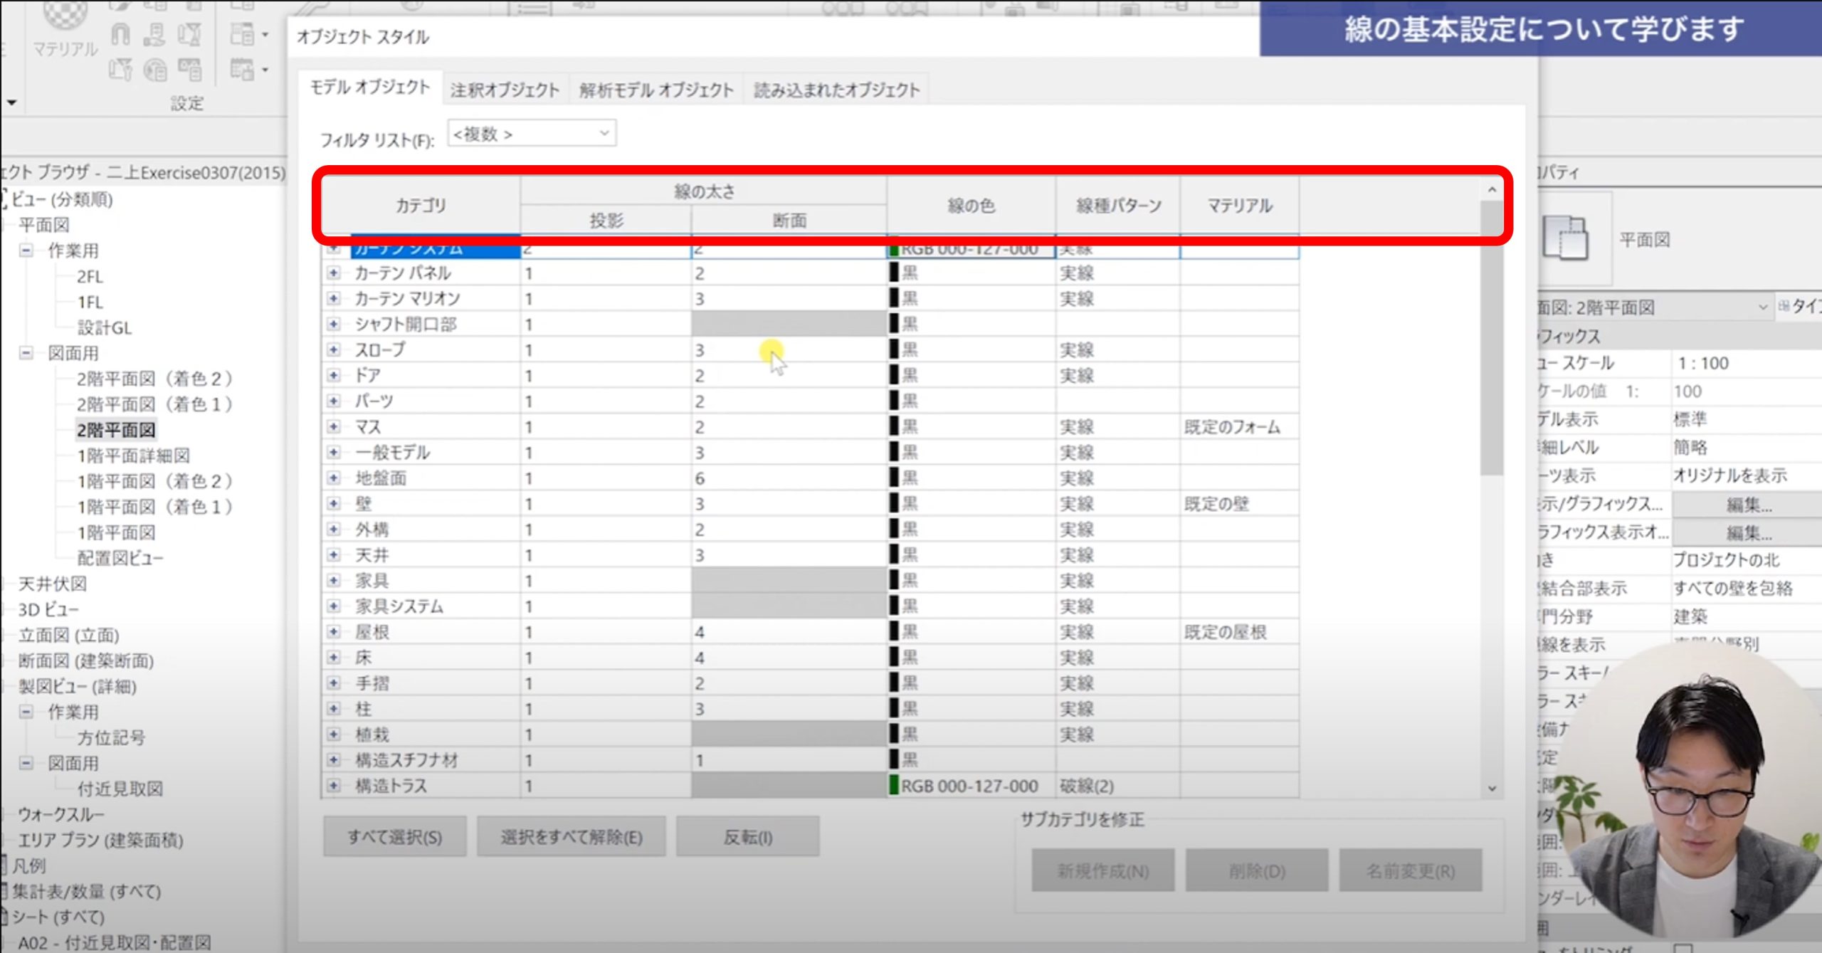Click the floor plan view icon in Properties
Screen dimensions: 1822x953
pyautogui.click(x=1565, y=238)
